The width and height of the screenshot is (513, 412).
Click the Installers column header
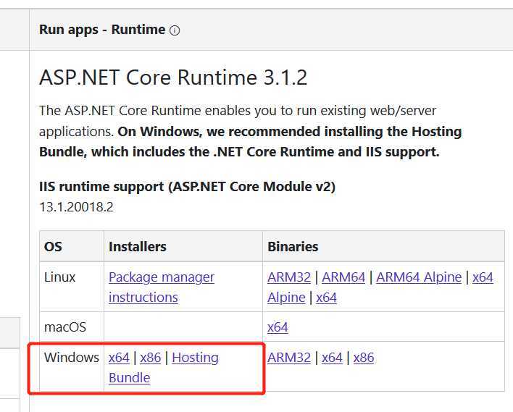click(x=138, y=247)
